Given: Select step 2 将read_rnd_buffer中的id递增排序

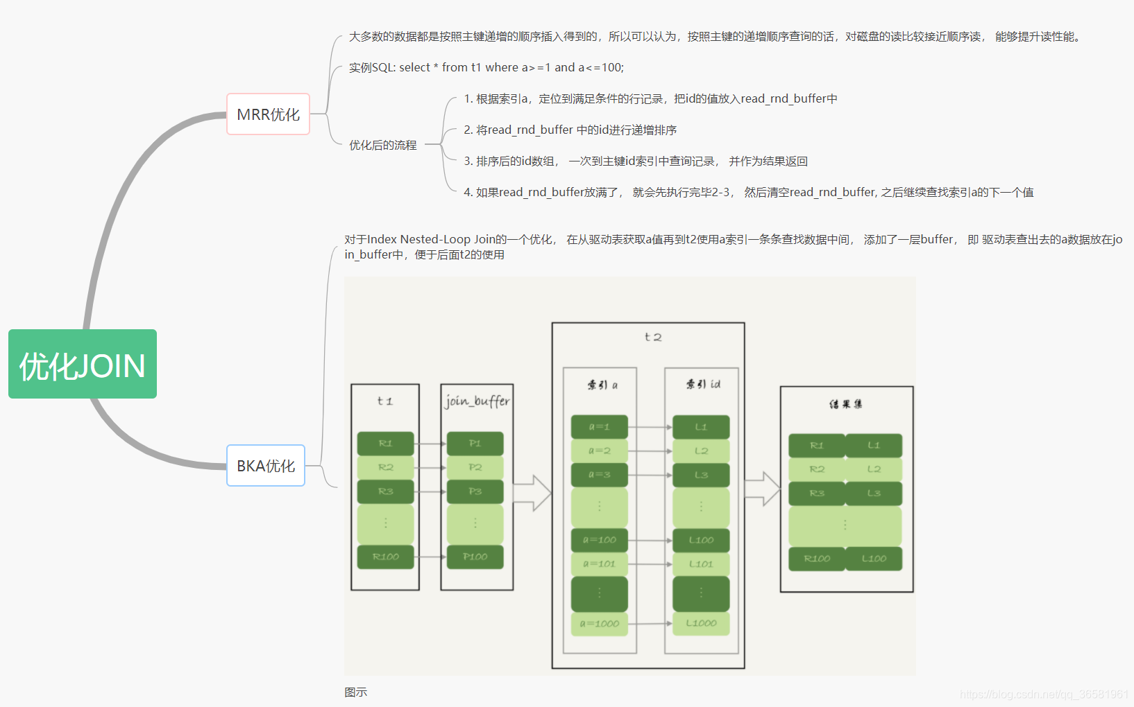Looking at the screenshot, I should point(570,130).
